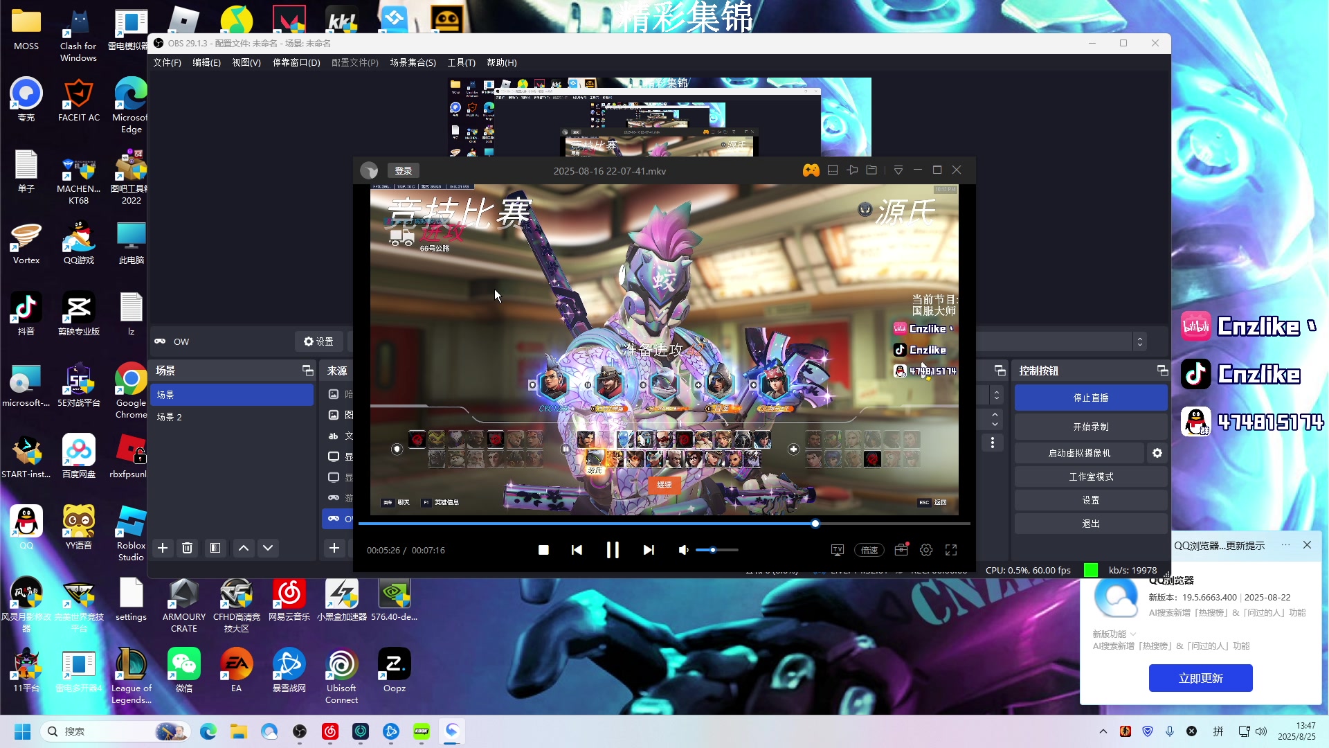Skip to the previous video in player
This screenshot has width=1329, height=748.
pyautogui.click(x=577, y=550)
